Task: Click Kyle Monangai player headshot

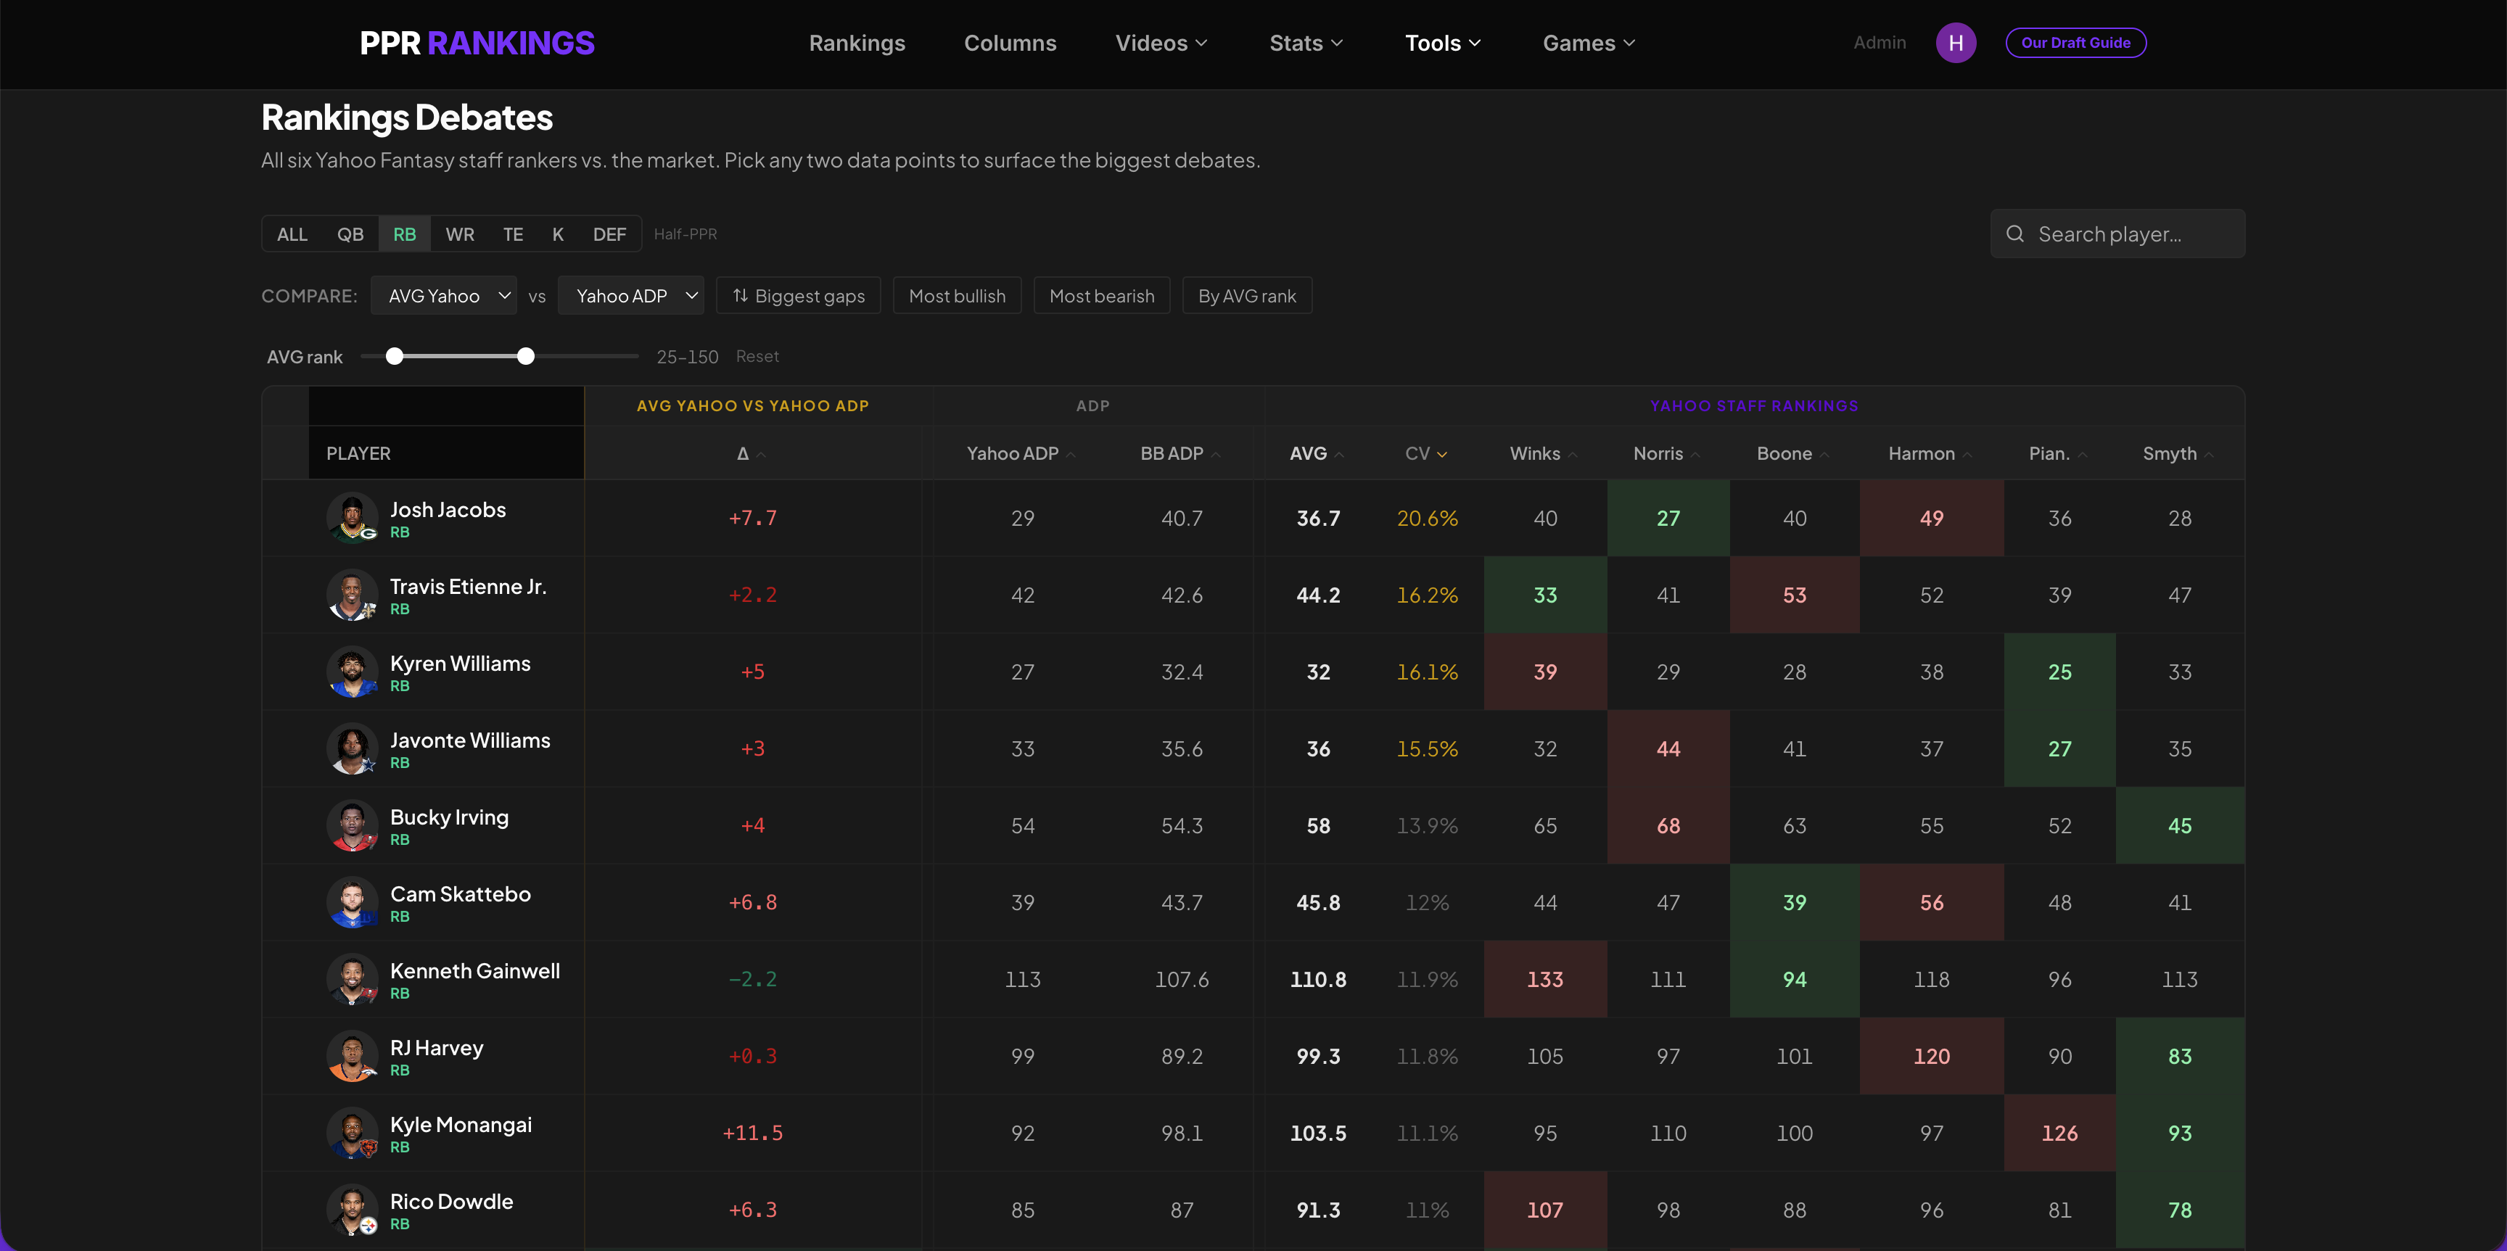Action: (353, 1132)
